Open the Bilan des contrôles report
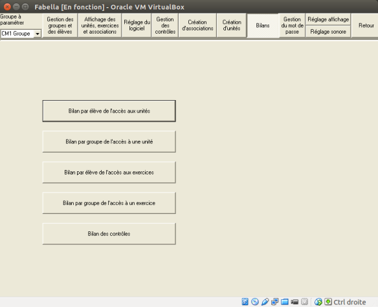 click(109, 234)
